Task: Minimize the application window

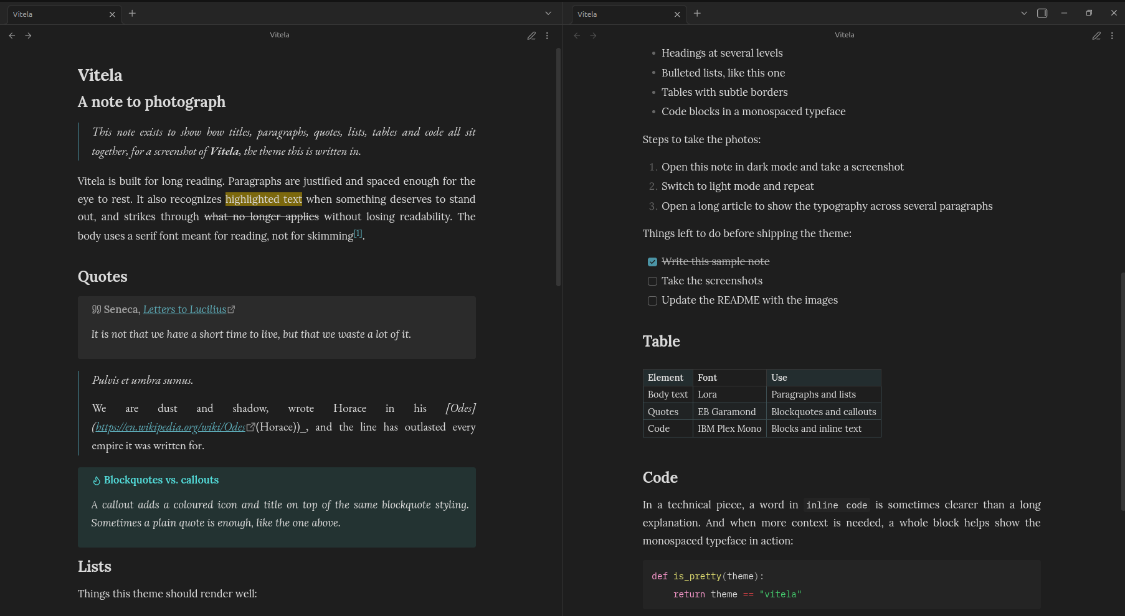Action: pyautogui.click(x=1064, y=13)
